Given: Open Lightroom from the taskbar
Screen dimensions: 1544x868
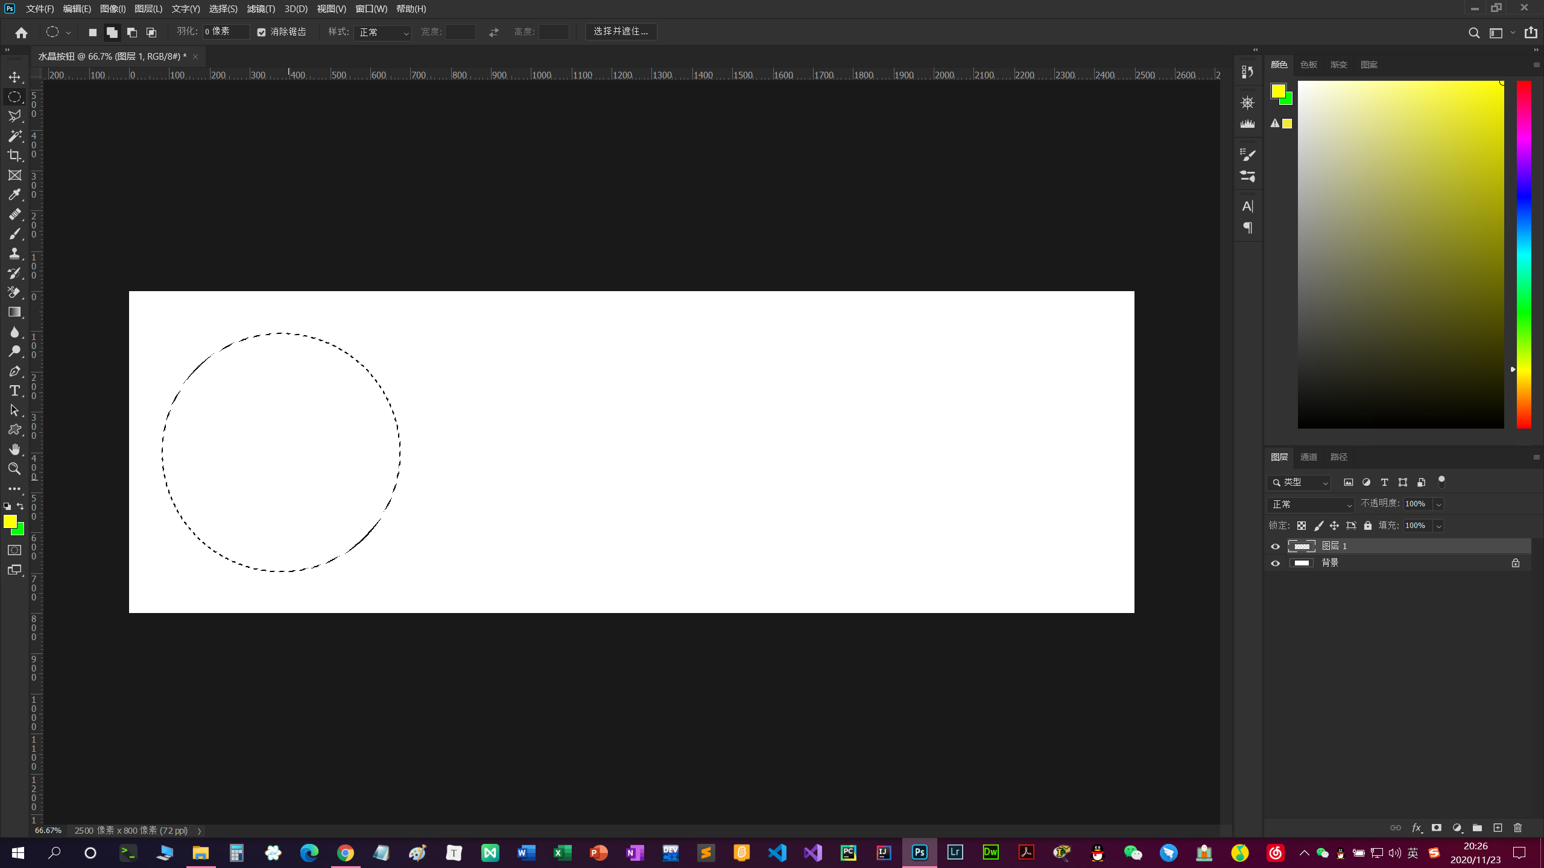Looking at the screenshot, I should pyautogui.click(x=955, y=853).
